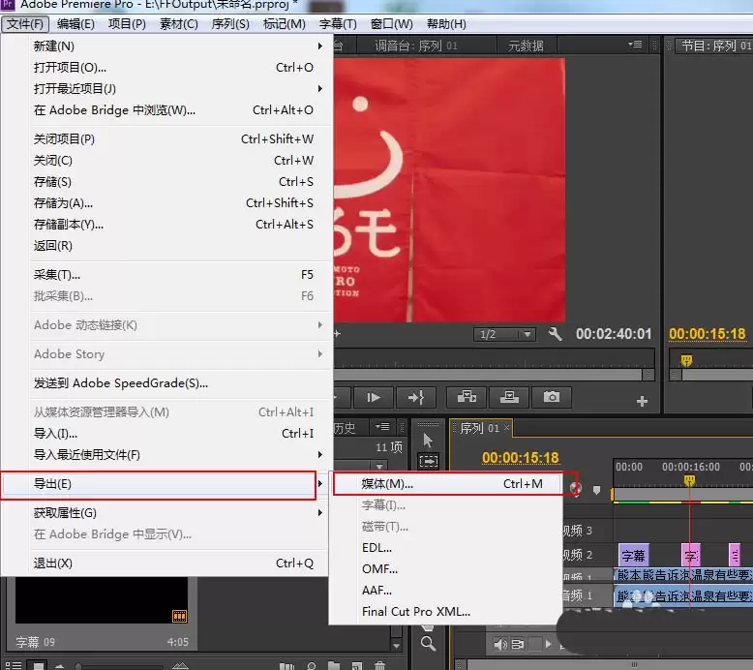
Task: Switch to the 元数据 tab
Action: pyautogui.click(x=526, y=46)
